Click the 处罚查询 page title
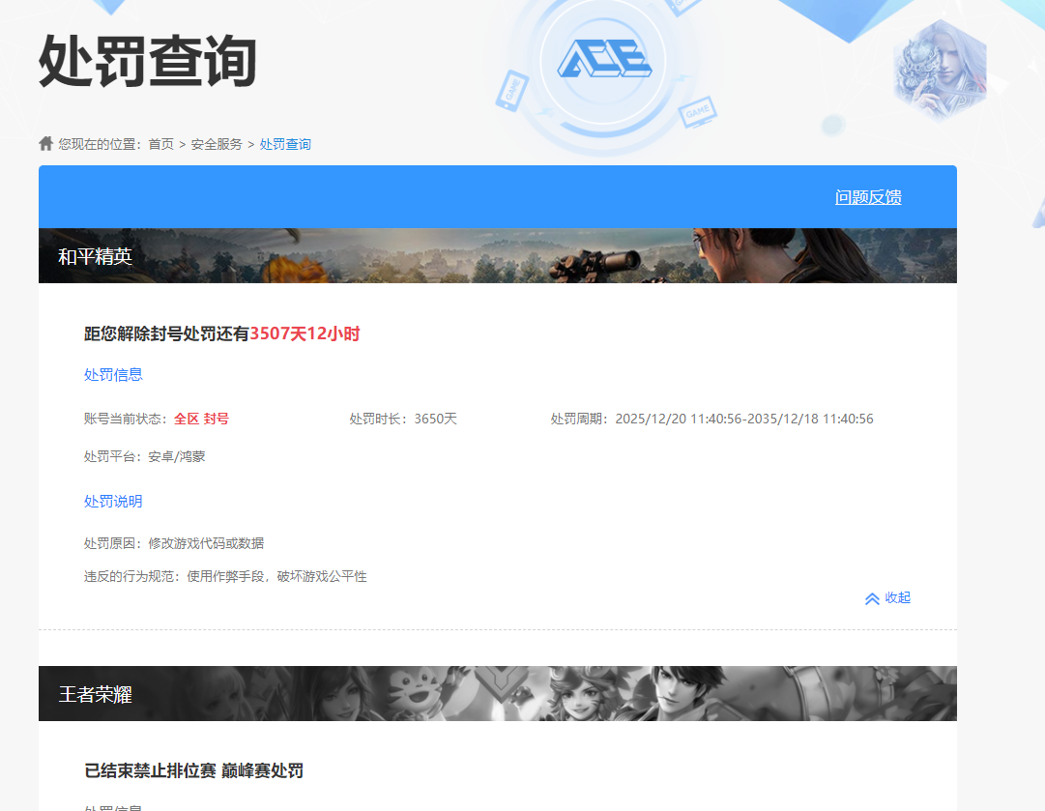 [148, 61]
